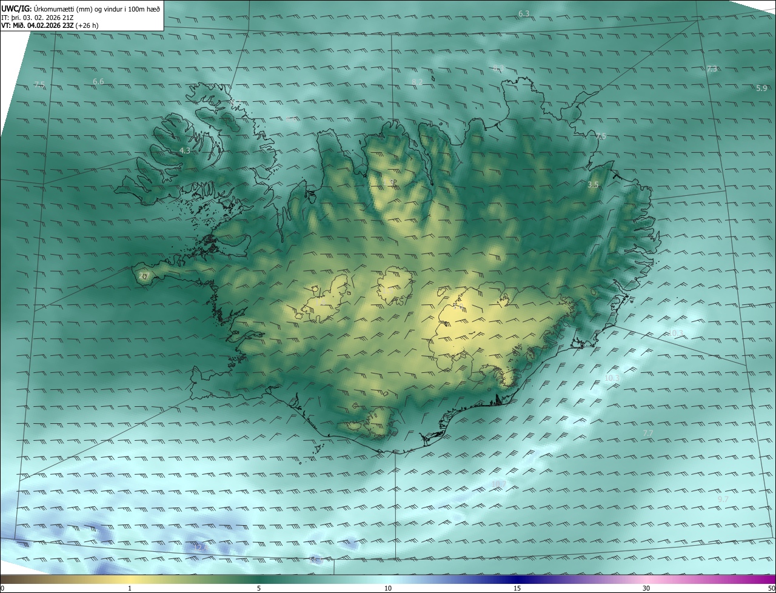
Task: Click the title text 'Úrkomumætti (mm) og vindur í 100m hæð'
Action: coord(97,9)
